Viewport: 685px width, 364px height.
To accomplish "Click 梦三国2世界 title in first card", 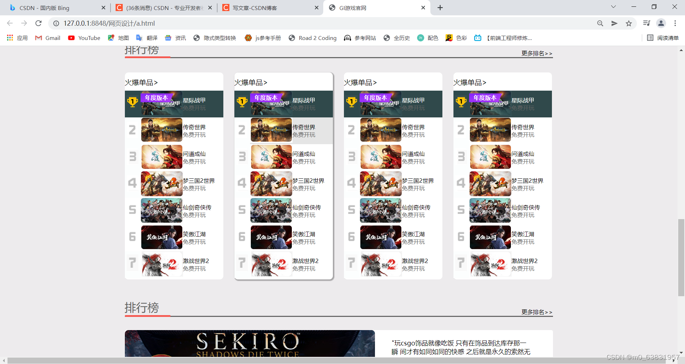I will (x=199, y=181).
